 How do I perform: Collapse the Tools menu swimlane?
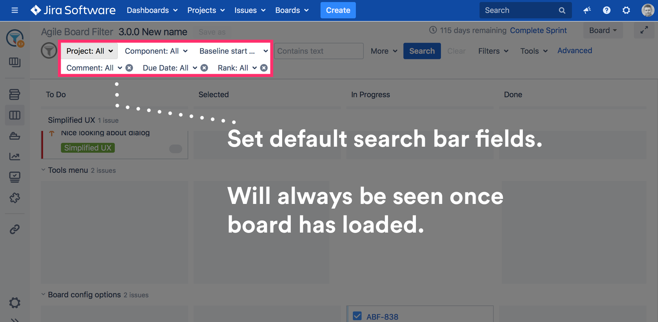tap(43, 170)
